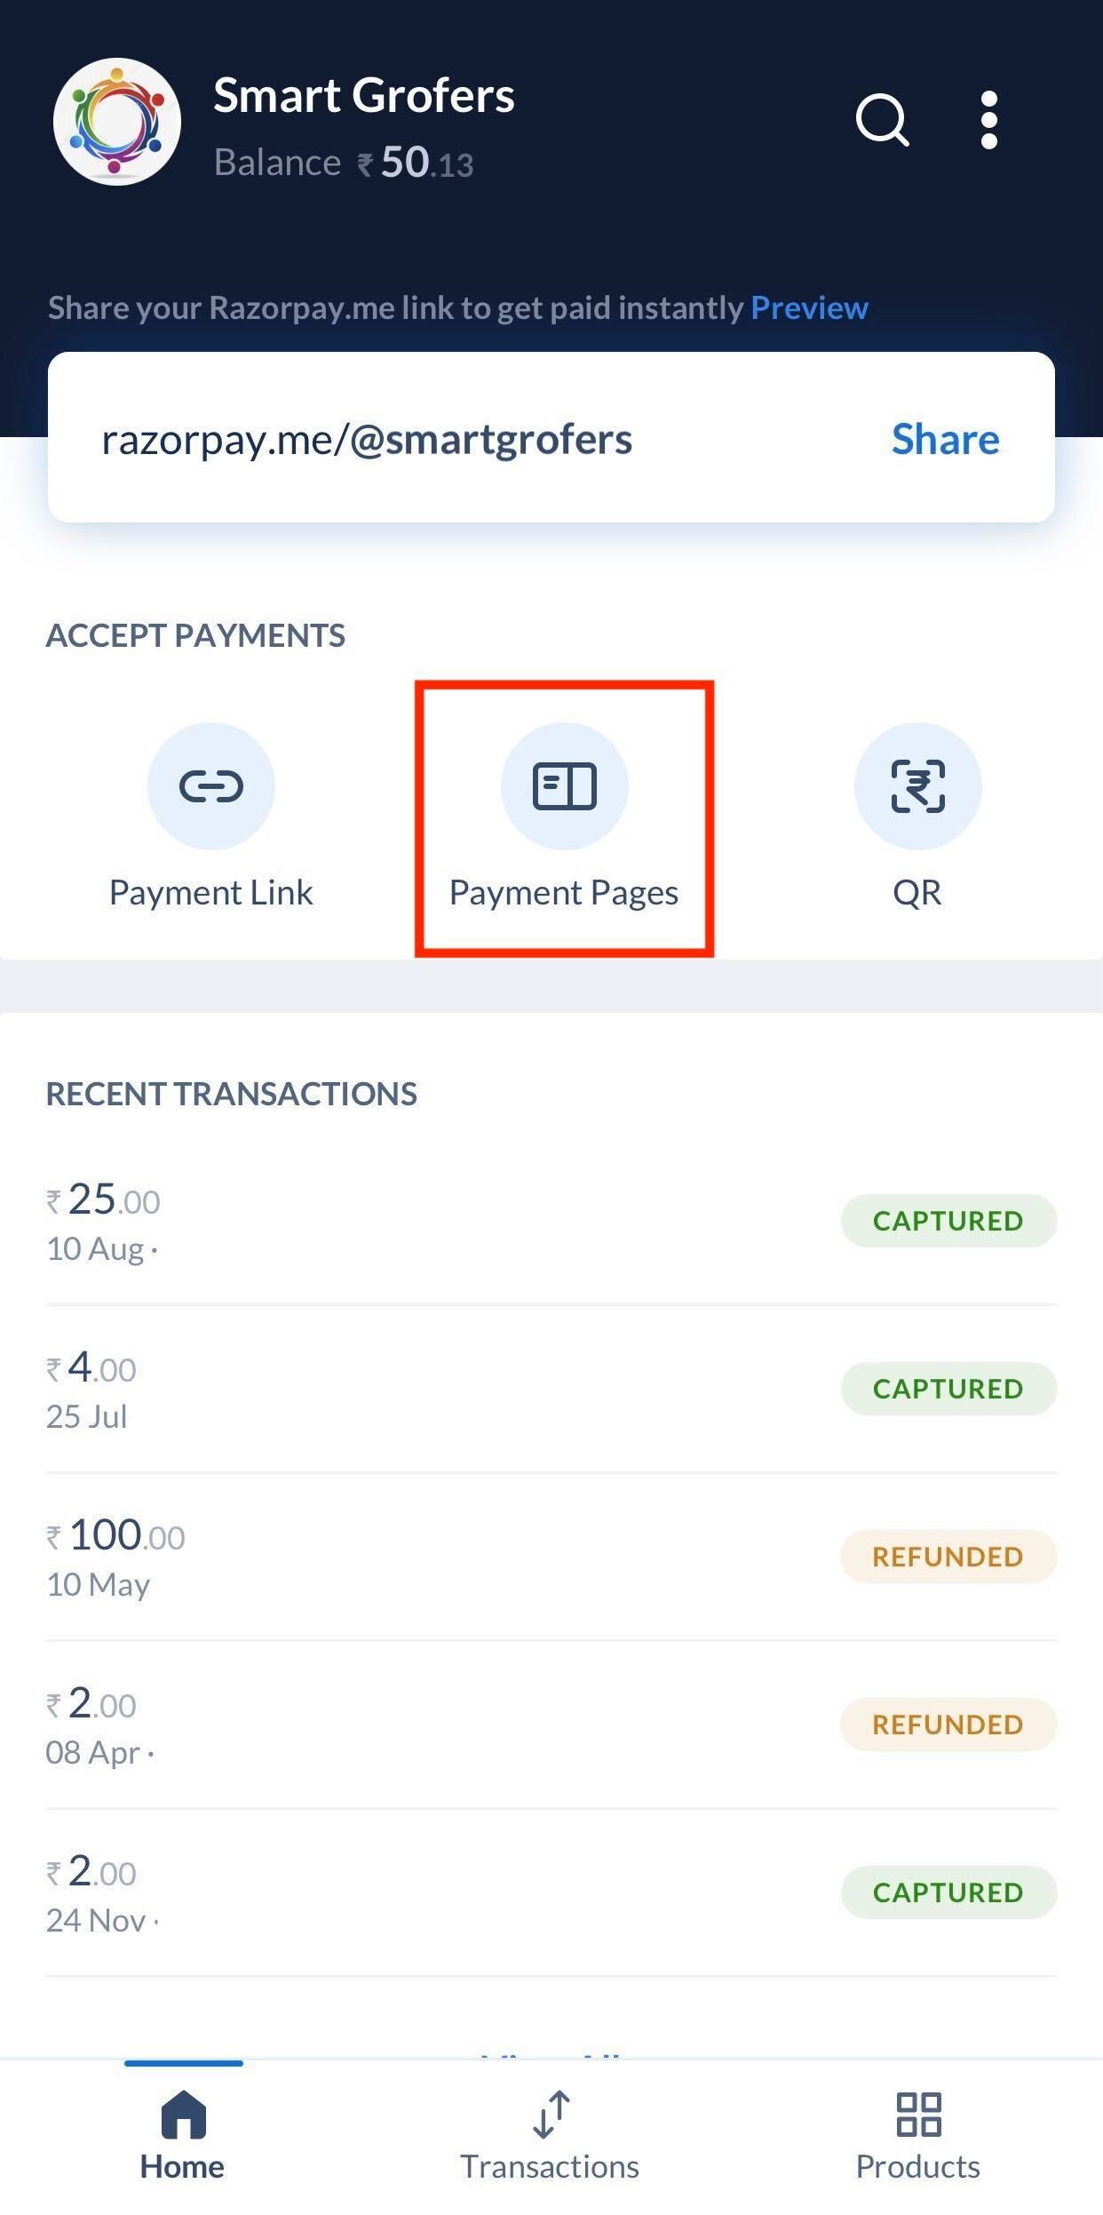
Task: Open the Preview link
Action: [809, 307]
